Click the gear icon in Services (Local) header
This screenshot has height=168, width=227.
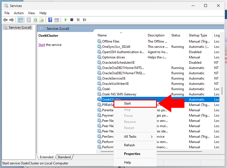[x=42, y=28]
